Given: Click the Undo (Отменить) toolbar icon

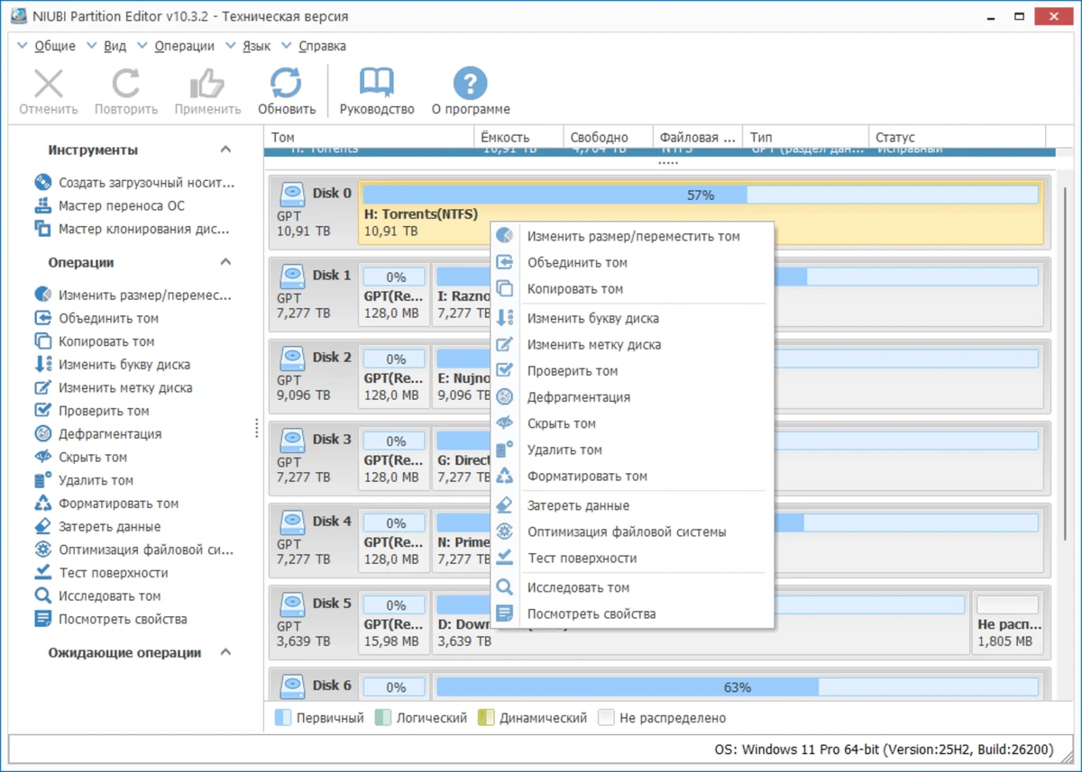Looking at the screenshot, I should pyautogui.click(x=49, y=84).
